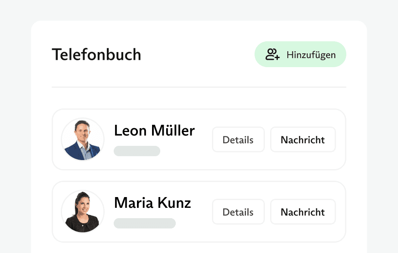Send a Nachricht to Leon Müller
Screen dimensions: 398x253
(x=303, y=140)
